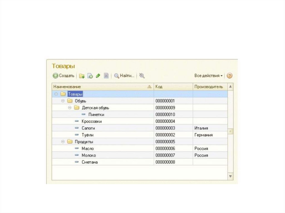The width and height of the screenshot is (285, 213).
Task: Open the Все действия dropdown menu
Action: (x=208, y=76)
